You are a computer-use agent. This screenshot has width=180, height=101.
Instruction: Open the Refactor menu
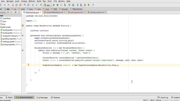click(x=32, y=1)
